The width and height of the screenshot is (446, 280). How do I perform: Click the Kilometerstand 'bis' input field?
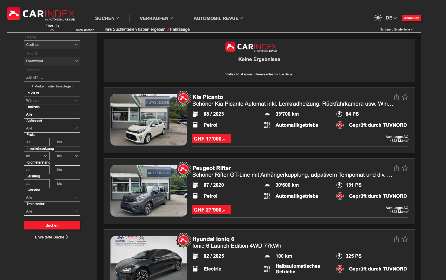pyautogui.click(x=67, y=170)
